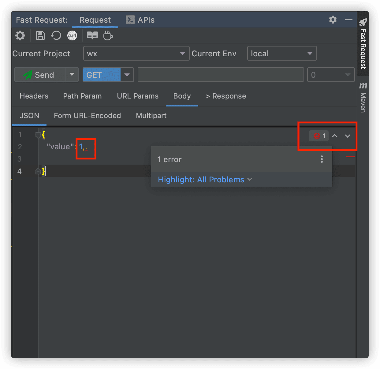Go to previous highlighted error arrow

click(x=335, y=136)
